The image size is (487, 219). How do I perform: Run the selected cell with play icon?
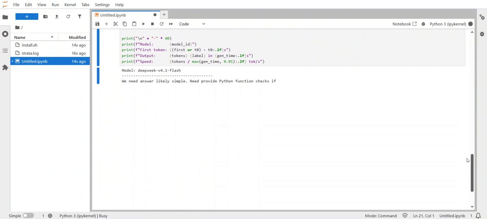coord(143,24)
